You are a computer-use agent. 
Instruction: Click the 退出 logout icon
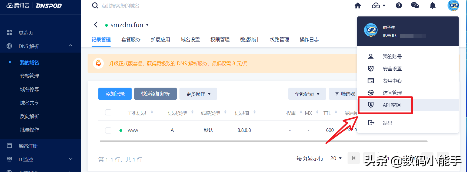pos(371,123)
